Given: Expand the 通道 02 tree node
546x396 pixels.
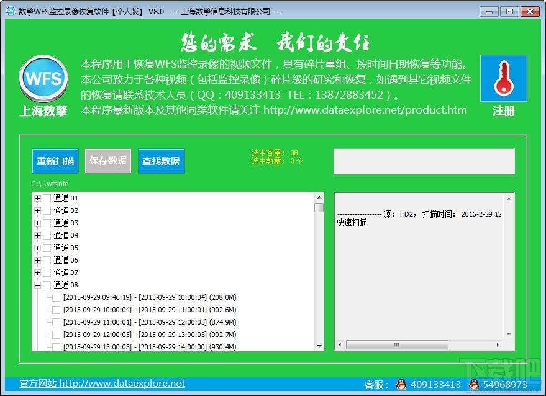Looking at the screenshot, I should pyautogui.click(x=38, y=211).
